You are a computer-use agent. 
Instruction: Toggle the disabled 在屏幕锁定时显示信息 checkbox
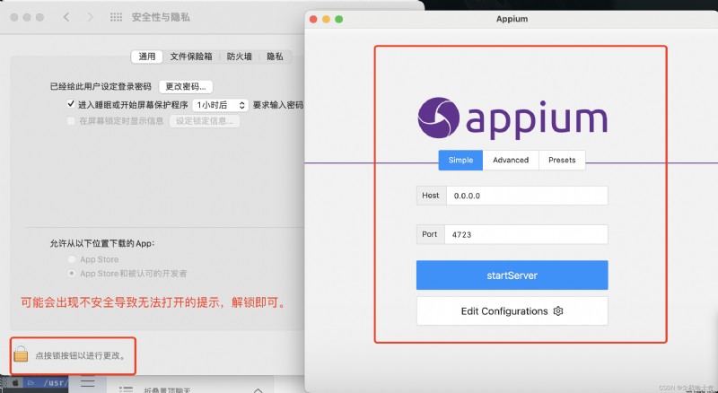tap(71, 121)
